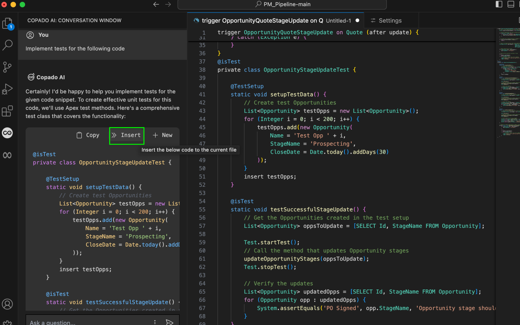Screen dimensions: 520x325
Task: Open the Explorer files icon
Action: (7, 23)
